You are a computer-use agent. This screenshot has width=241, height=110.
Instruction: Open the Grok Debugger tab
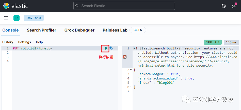[79, 30]
